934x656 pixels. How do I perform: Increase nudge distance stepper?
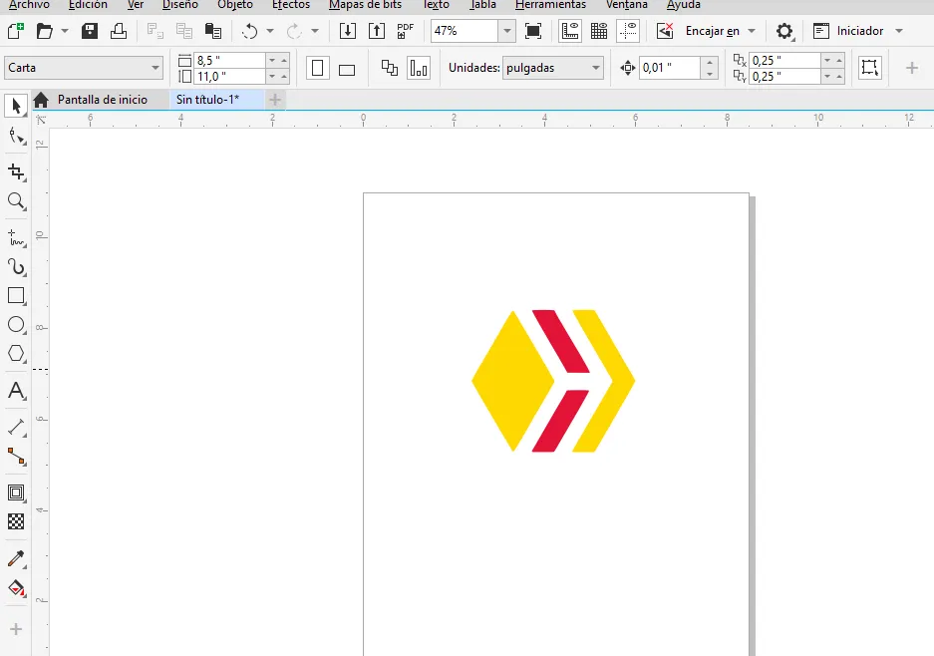709,63
